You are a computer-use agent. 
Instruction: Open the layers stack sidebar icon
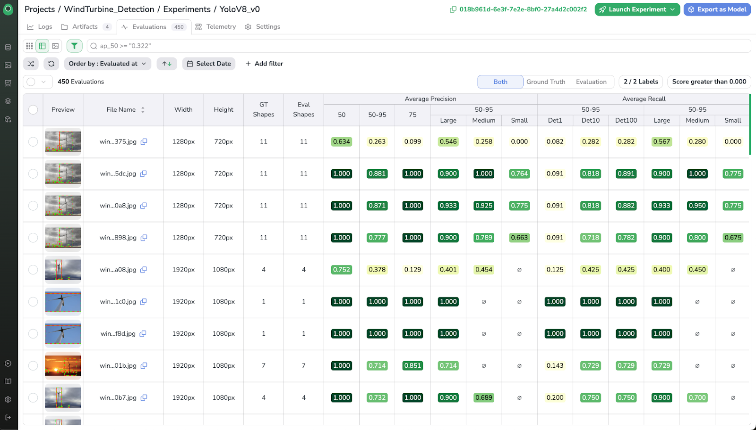pyautogui.click(x=8, y=101)
